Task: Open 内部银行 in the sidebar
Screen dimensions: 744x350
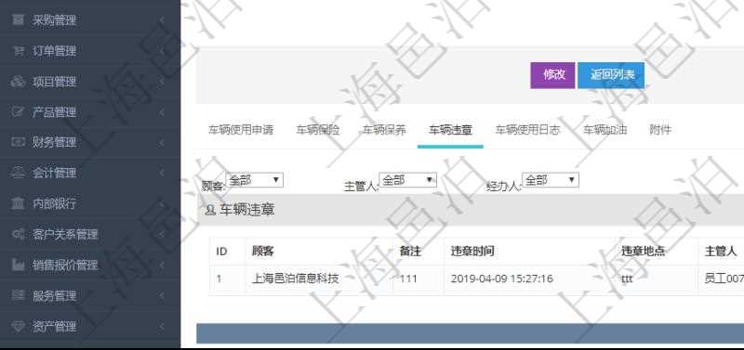Action: pyautogui.click(x=54, y=203)
